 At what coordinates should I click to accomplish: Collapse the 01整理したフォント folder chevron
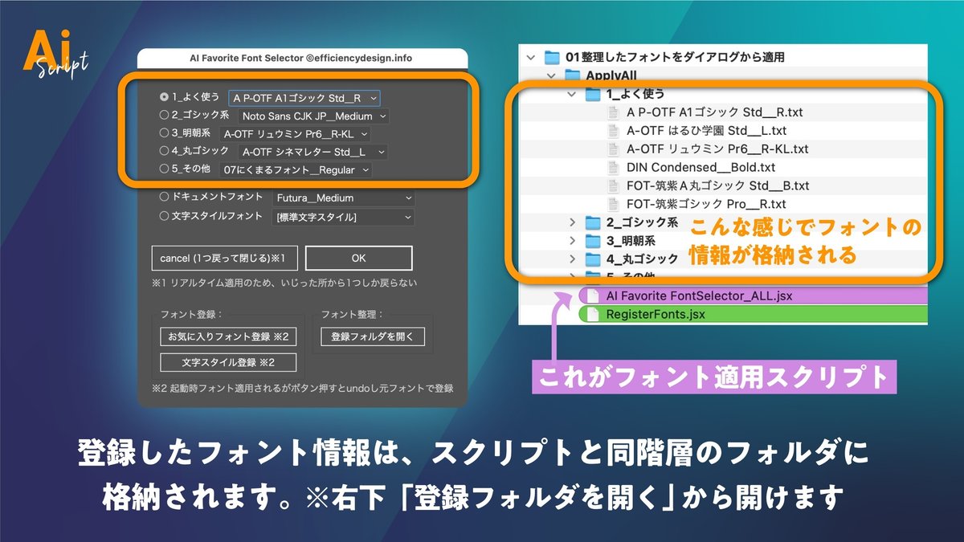click(x=529, y=57)
